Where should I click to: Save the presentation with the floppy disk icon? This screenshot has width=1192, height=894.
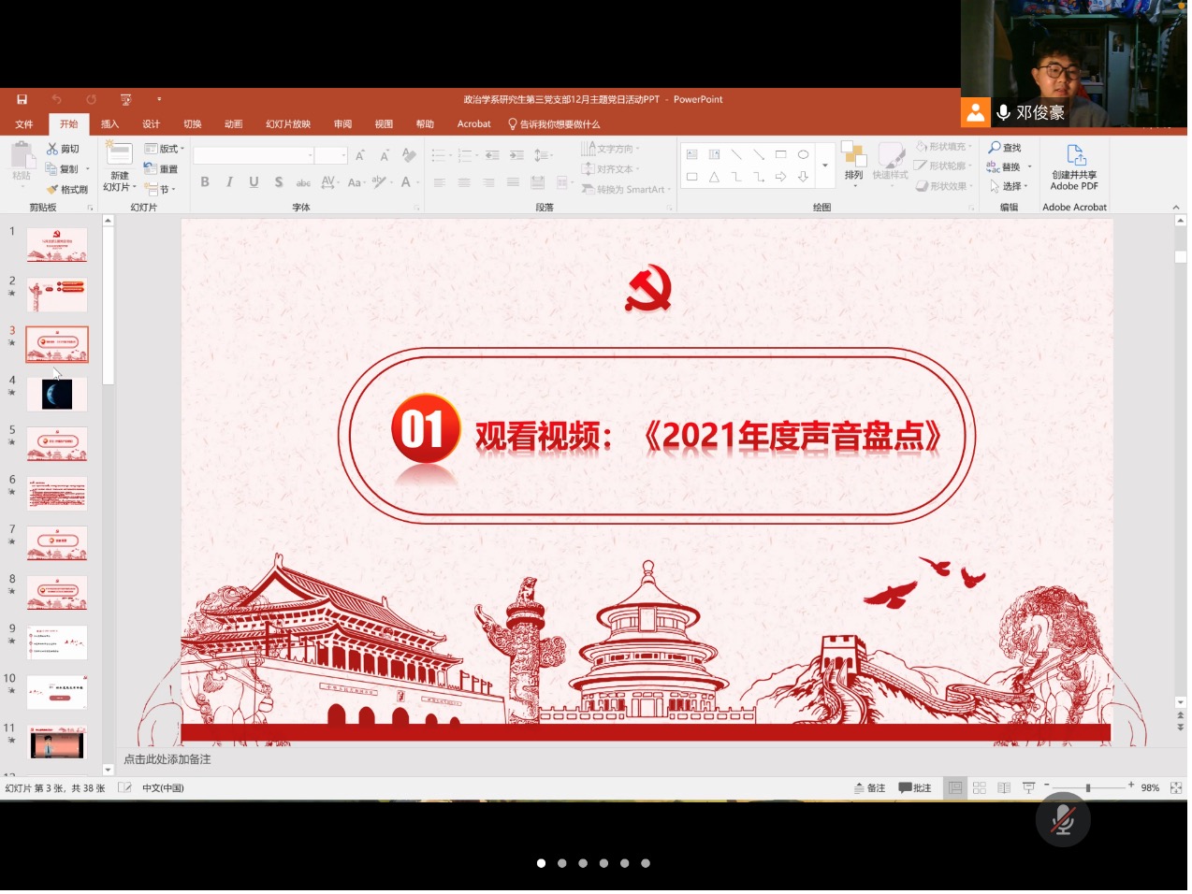(22, 99)
